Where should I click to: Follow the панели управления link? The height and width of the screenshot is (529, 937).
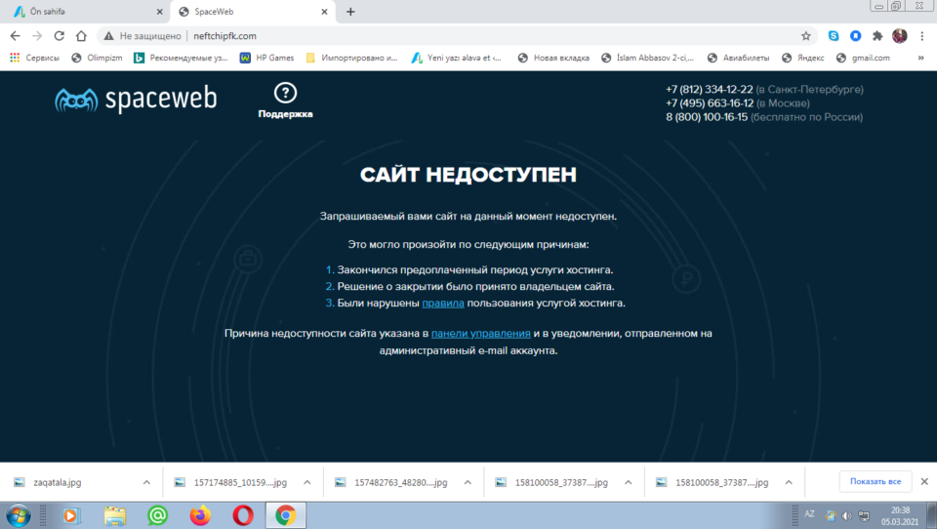click(x=480, y=334)
